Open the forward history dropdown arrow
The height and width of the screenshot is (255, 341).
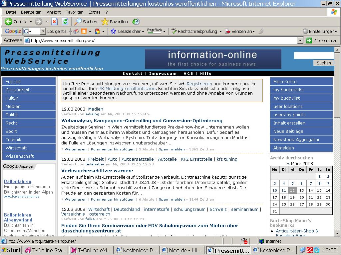46,22
